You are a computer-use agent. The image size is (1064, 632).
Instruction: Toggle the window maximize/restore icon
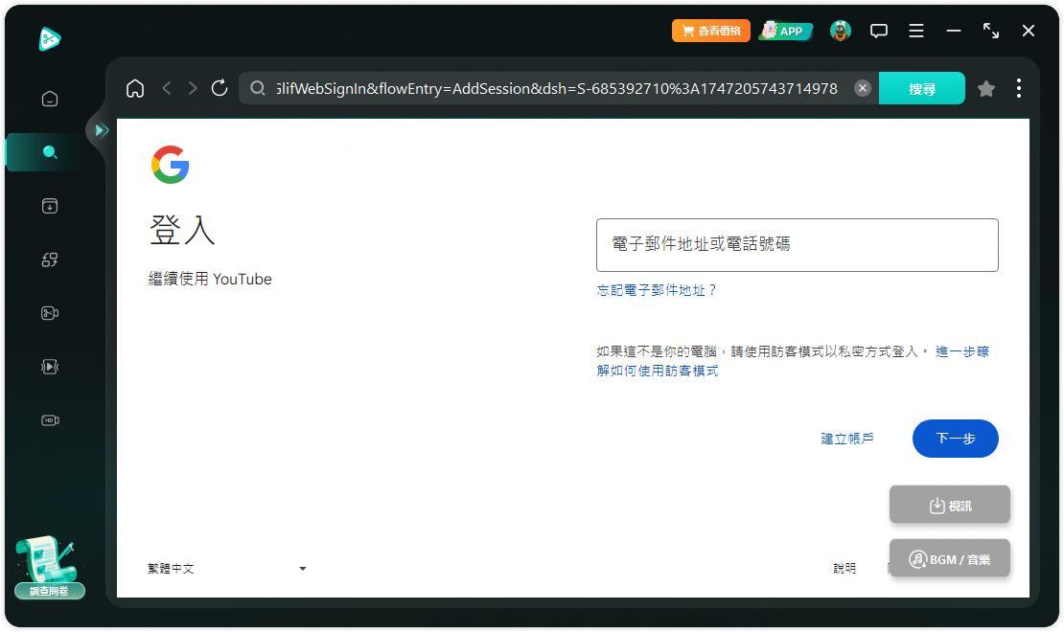click(x=991, y=31)
